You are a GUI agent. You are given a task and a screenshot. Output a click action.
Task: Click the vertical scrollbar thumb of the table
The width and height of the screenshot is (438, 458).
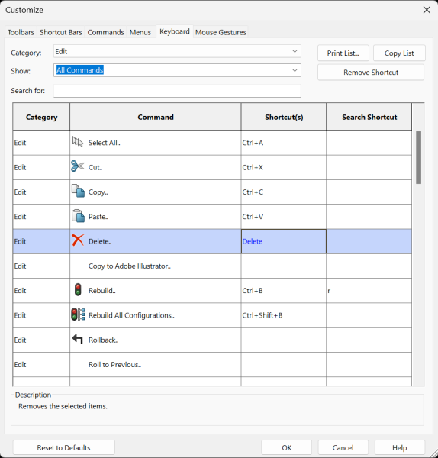418,157
